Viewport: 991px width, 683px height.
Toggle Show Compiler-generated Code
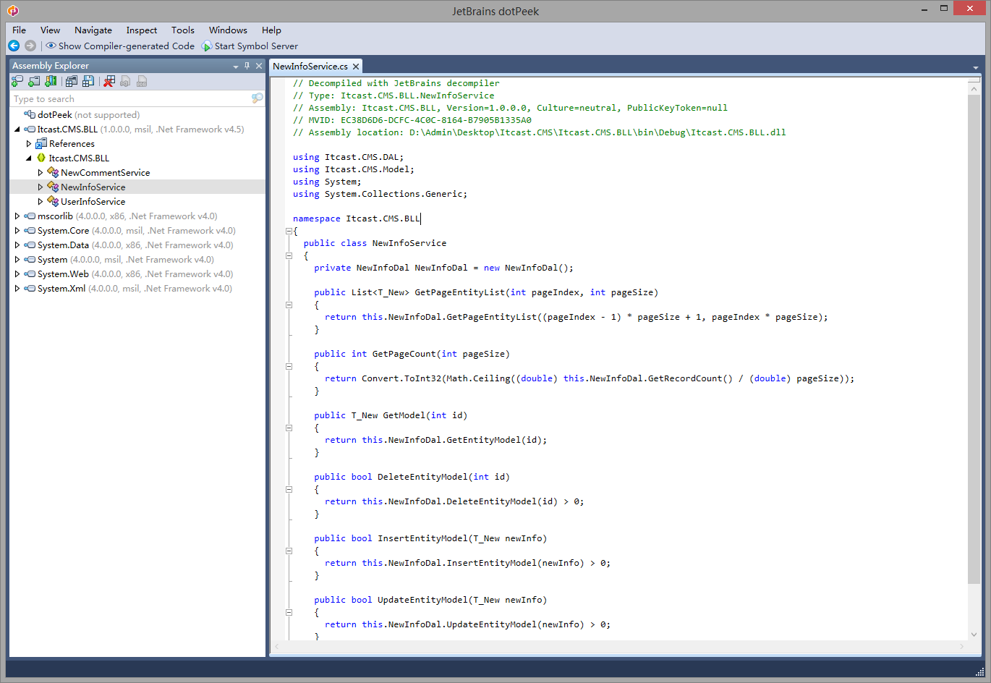pyautogui.click(x=120, y=46)
